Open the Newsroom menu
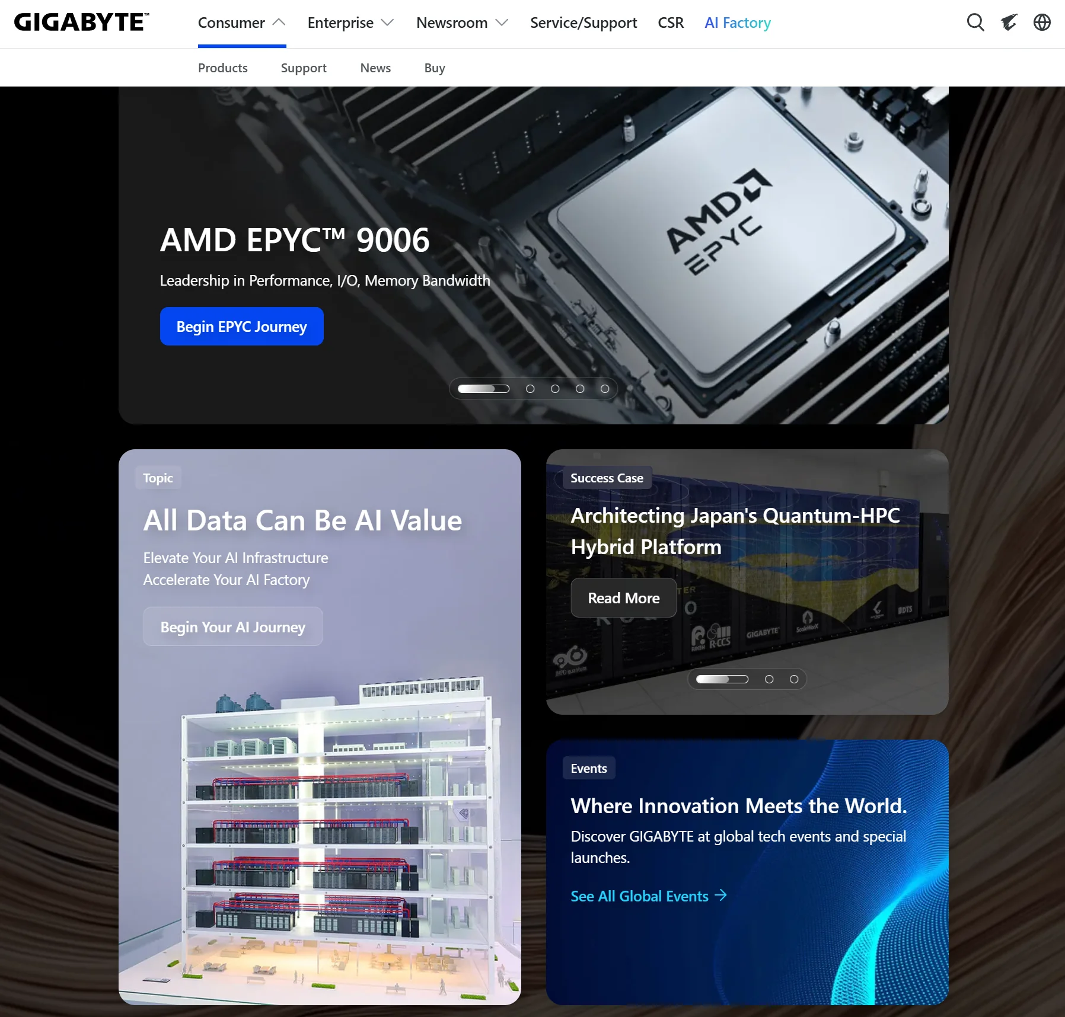Viewport: 1065px width, 1017px height. pyautogui.click(x=452, y=23)
